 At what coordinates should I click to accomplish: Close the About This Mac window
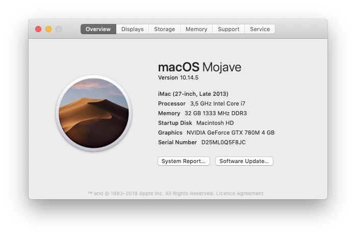pos(38,29)
